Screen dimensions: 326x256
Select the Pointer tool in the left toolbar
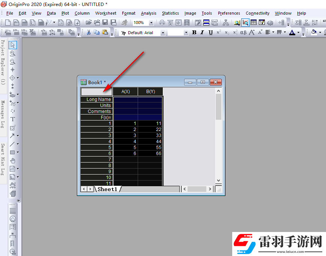click(13, 45)
